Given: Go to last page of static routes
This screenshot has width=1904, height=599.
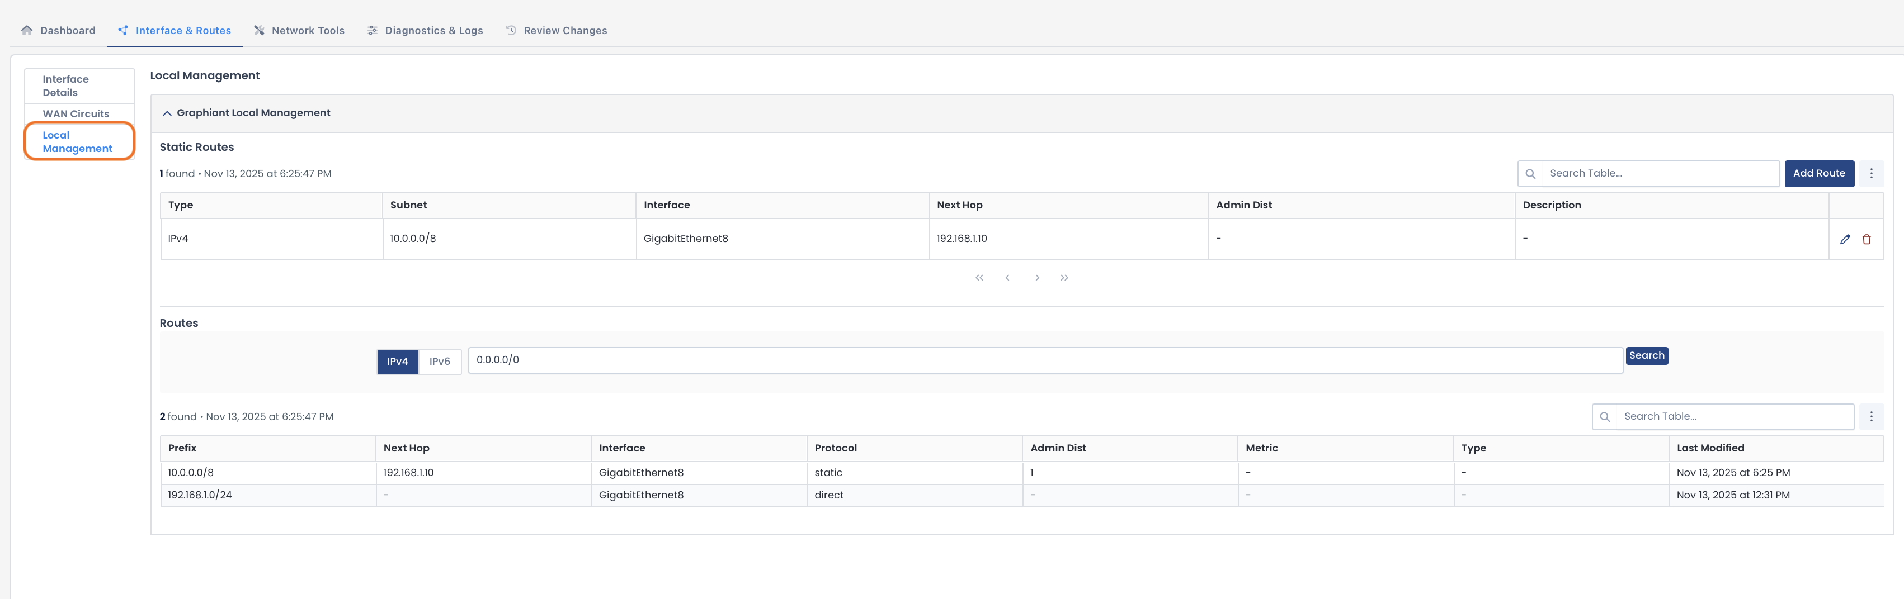Looking at the screenshot, I should click(1064, 278).
